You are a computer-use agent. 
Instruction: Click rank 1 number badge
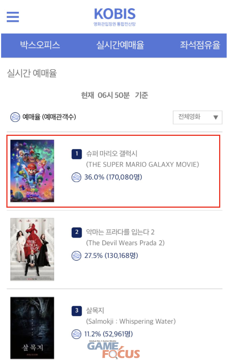coord(77,154)
